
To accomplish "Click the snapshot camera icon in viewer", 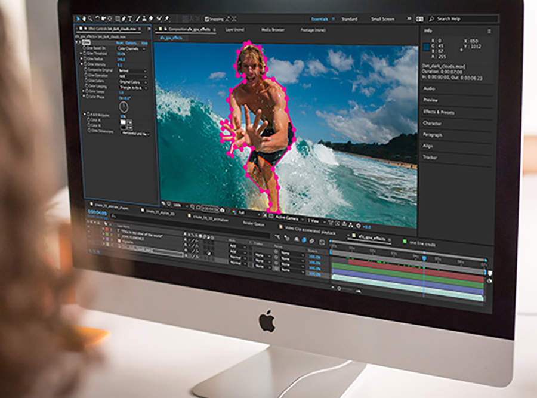I will click(223, 210).
